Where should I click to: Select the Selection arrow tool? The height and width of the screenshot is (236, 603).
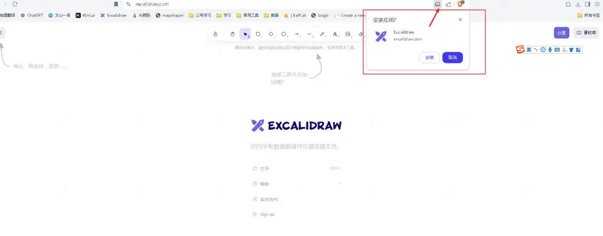pos(245,34)
